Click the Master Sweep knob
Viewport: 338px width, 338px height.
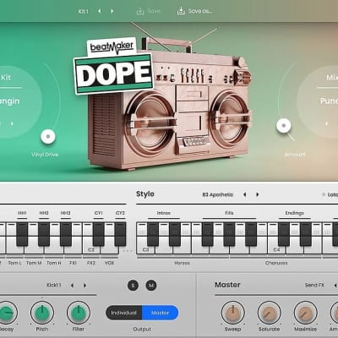click(x=232, y=313)
